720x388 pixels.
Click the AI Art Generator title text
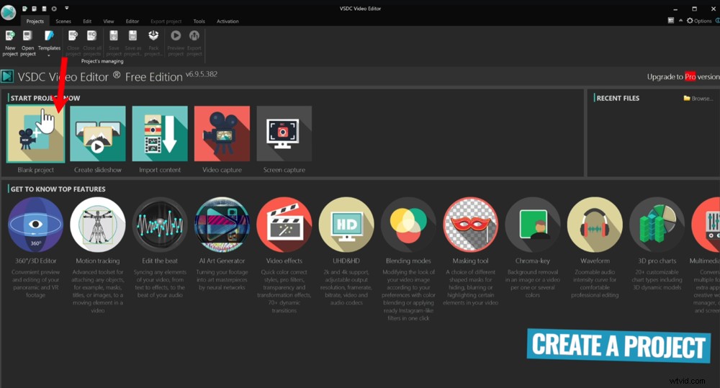(x=222, y=261)
